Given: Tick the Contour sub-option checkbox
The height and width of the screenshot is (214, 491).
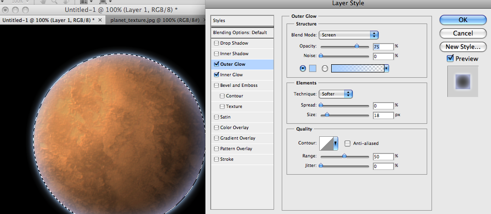Looking at the screenshot, I should (222, 96).
